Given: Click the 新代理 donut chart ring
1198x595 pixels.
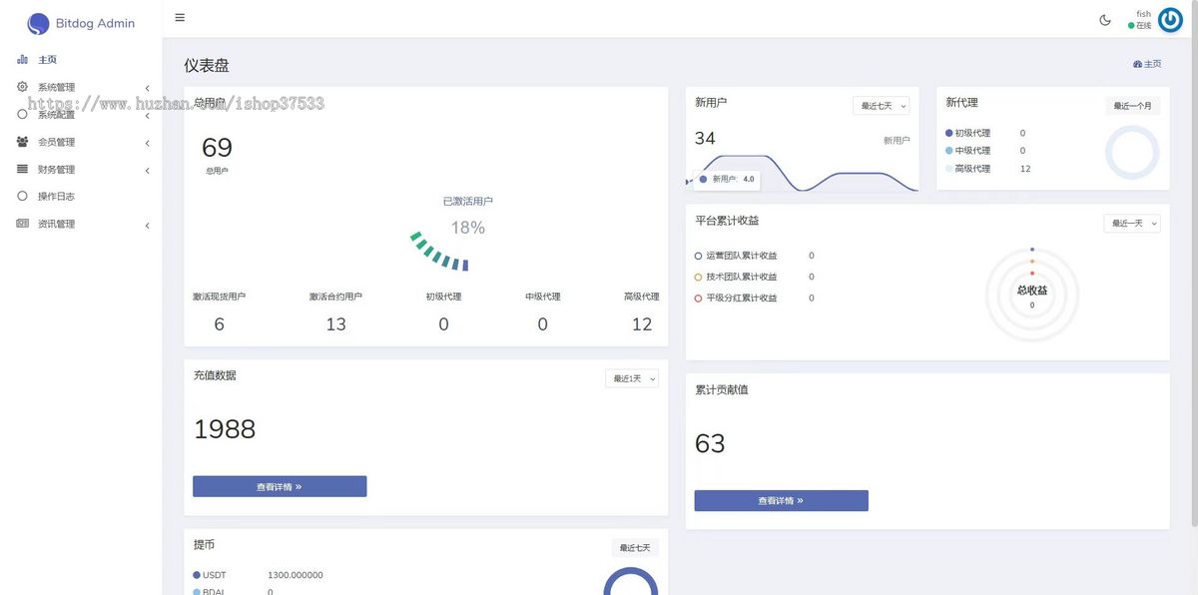Looking at the screenshot, I should point(1132,153).
